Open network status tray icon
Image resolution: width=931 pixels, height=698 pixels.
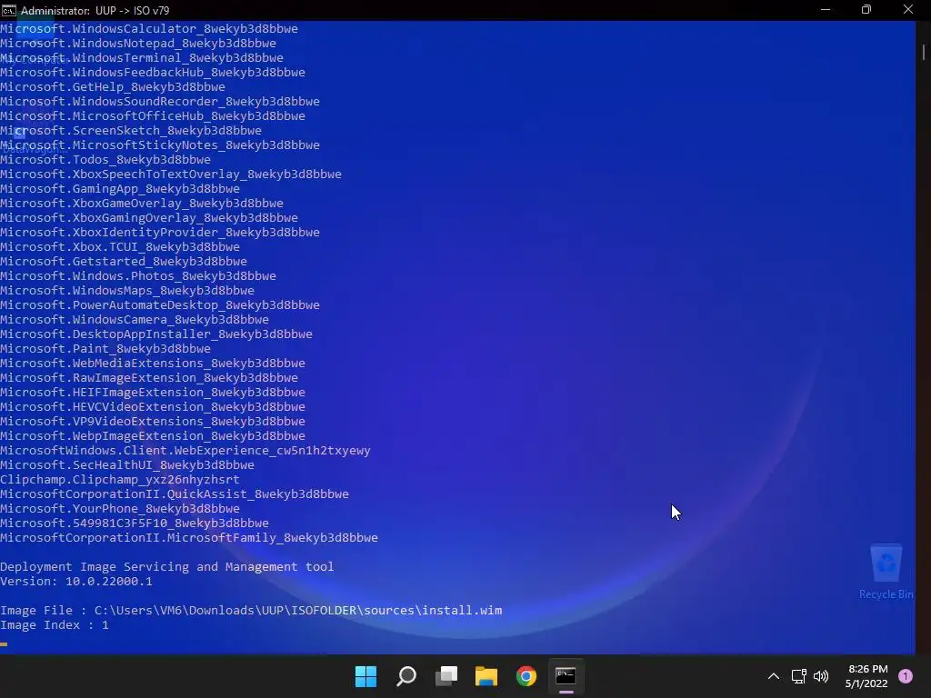(798, 676)
